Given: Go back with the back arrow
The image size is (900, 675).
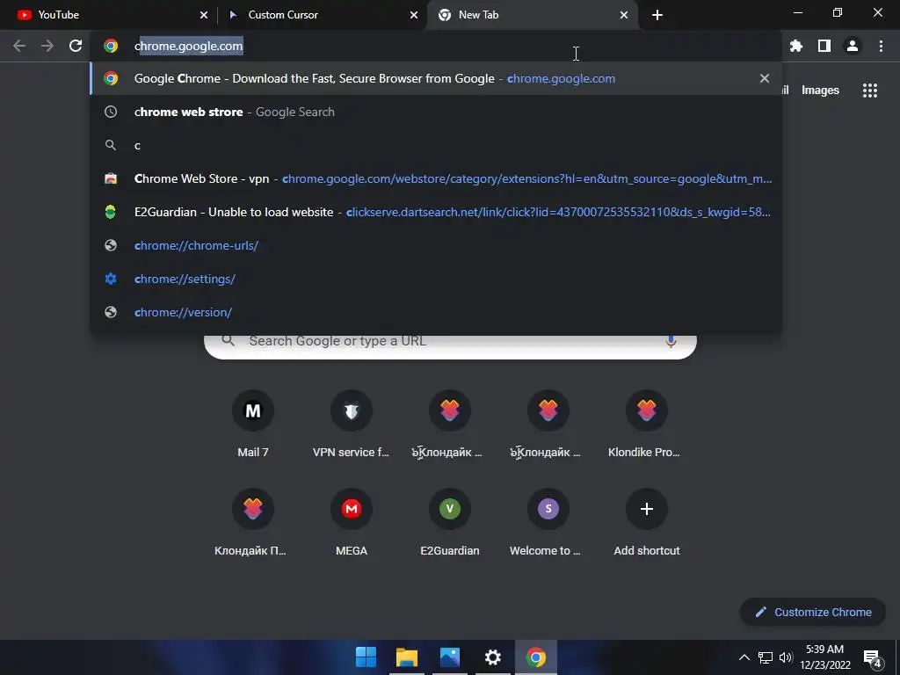Looking at the screenshot, I should click(x=19, y=46).
